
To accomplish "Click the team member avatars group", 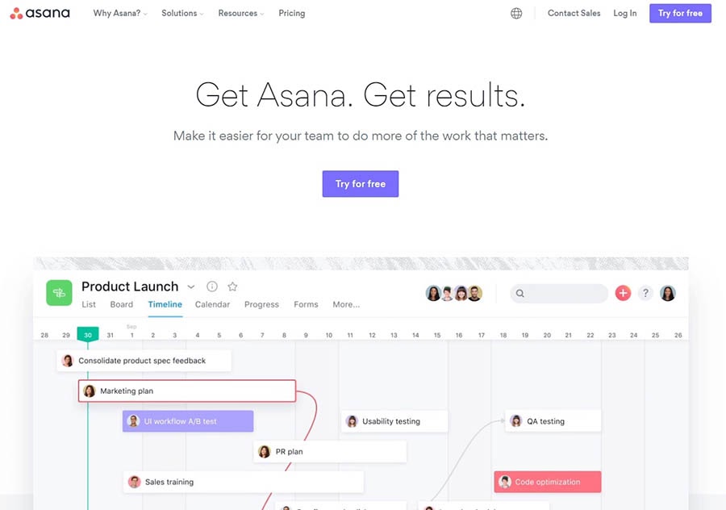I will point(453,293).
